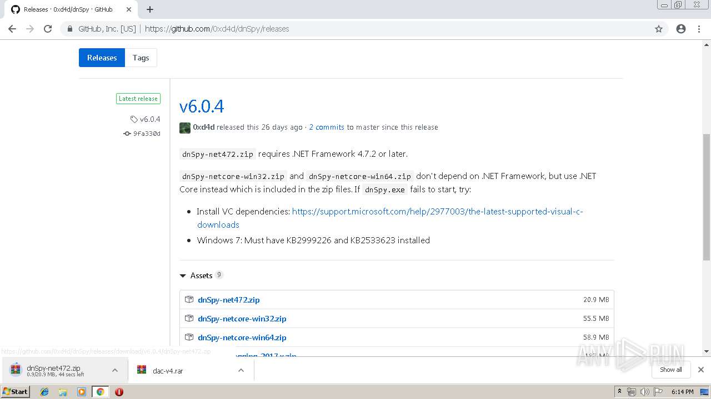Click the browser forward arrow

pos(30,29)
